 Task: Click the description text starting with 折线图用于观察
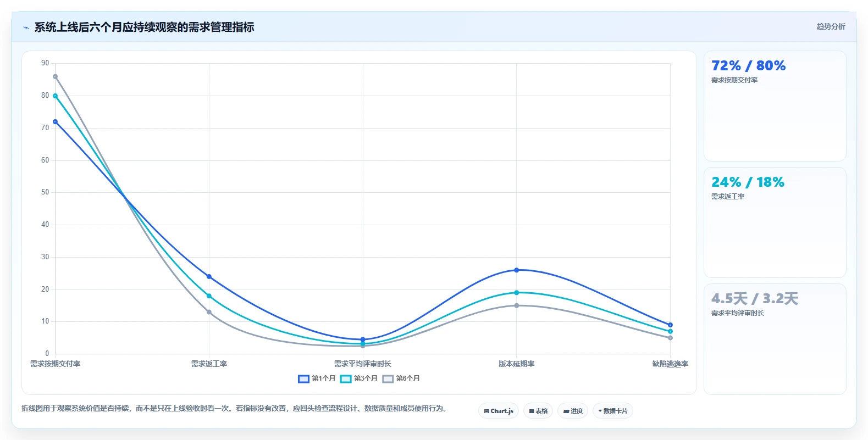click(x=235, y=408)
